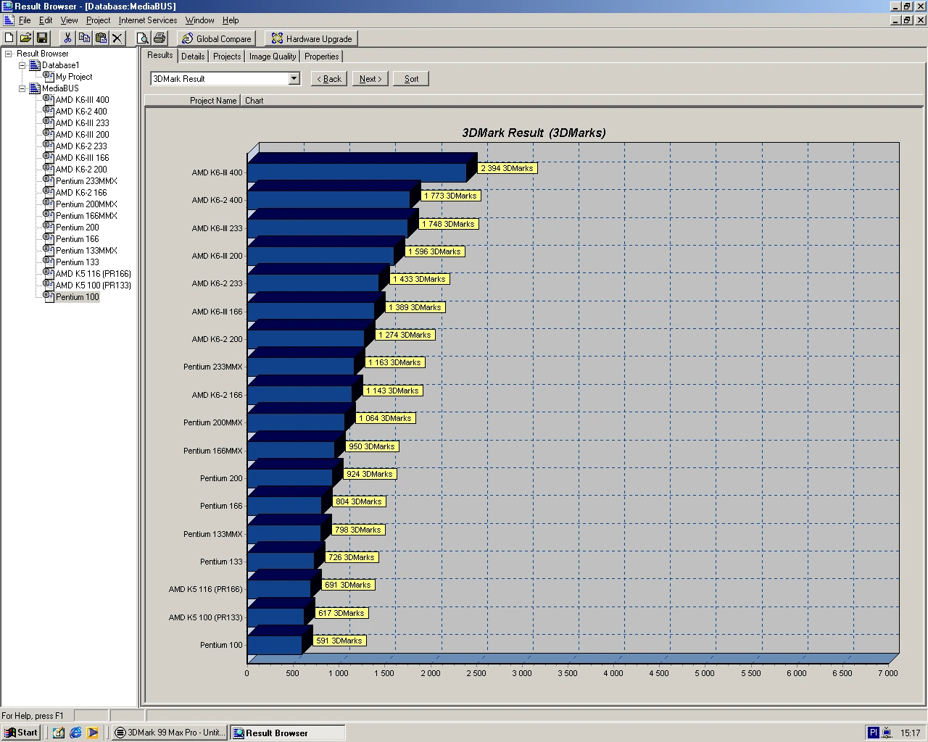The width and height of the screenshot is (928, 742).
Task: Open the Windows Start menu
Action: click(20, 733)
